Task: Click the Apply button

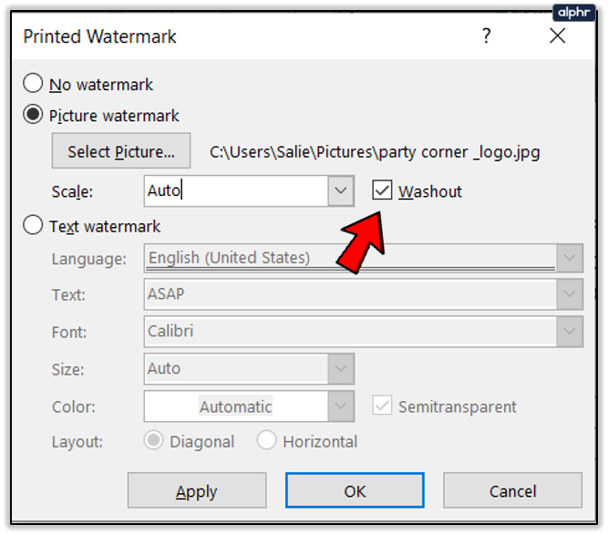Action: [197, 491]
